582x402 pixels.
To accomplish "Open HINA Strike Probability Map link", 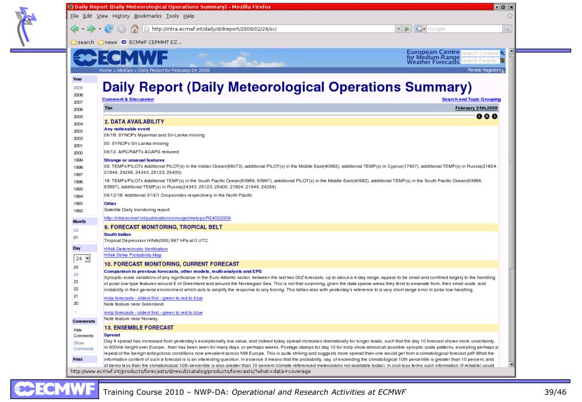I will [133, 255].
